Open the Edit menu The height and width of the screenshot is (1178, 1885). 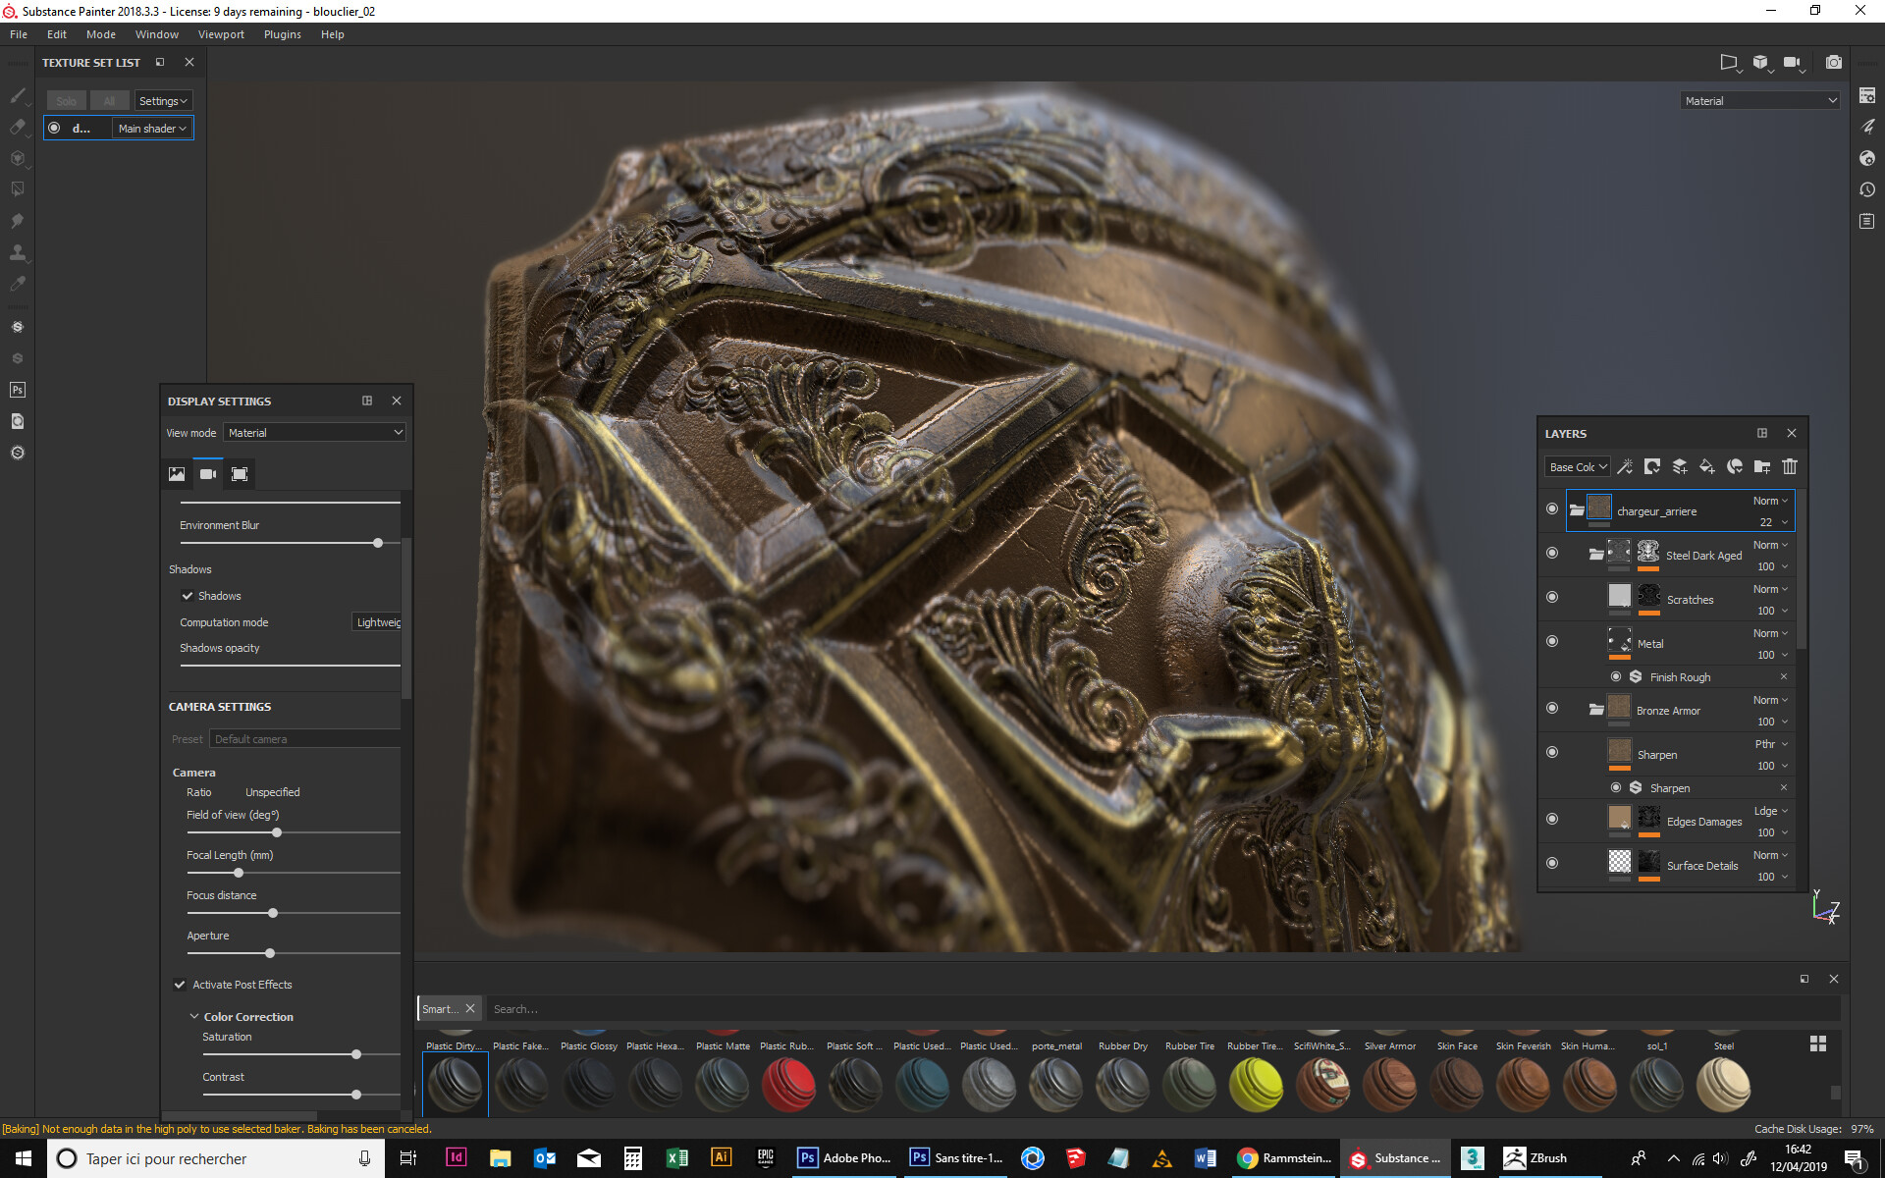point(57,34)
